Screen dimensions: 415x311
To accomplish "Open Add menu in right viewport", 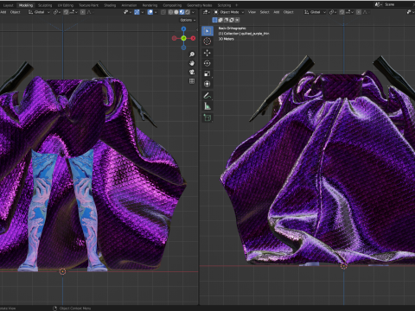I will click(x=277, y=12).
